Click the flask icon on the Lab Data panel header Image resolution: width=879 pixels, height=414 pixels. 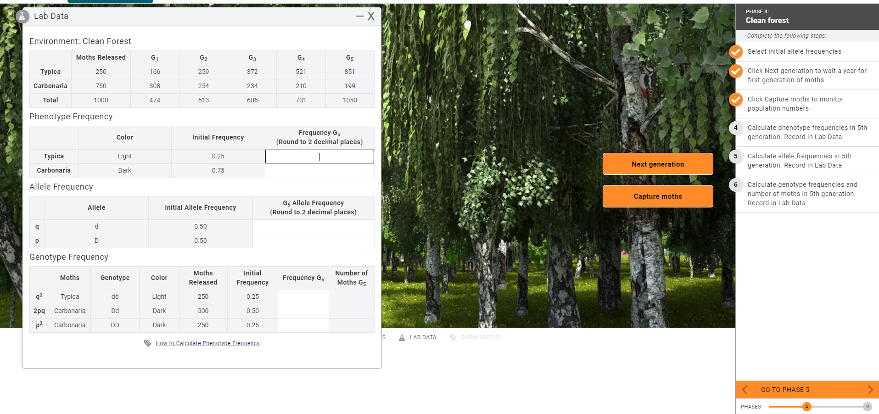[22, 16]
